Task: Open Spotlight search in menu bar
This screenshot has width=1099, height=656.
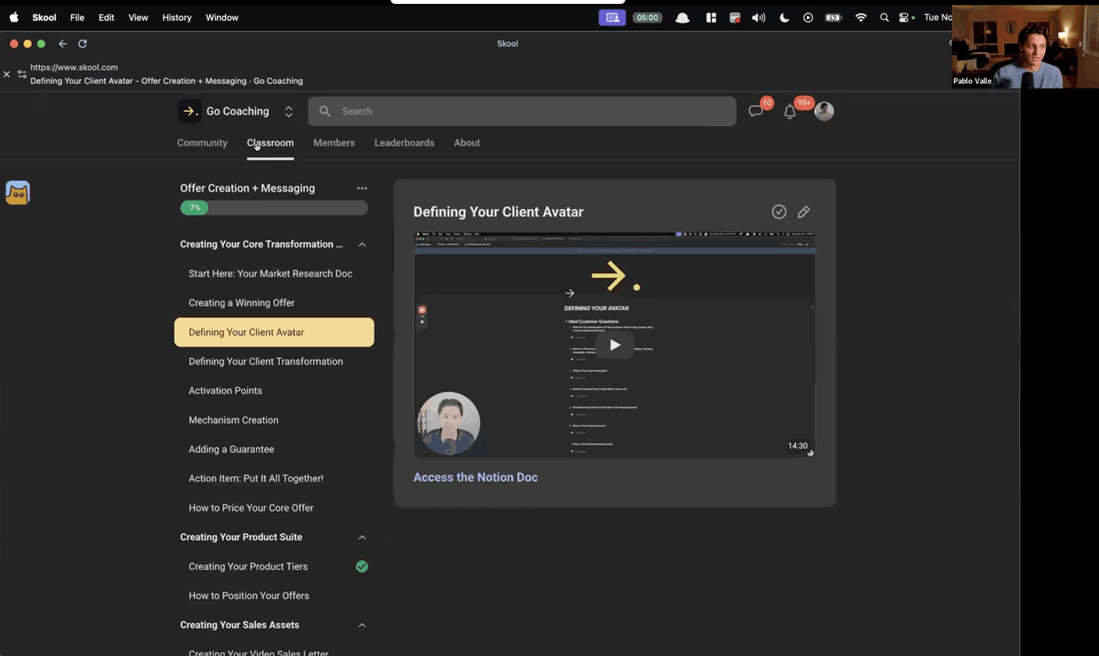Action: pos(884,17)
